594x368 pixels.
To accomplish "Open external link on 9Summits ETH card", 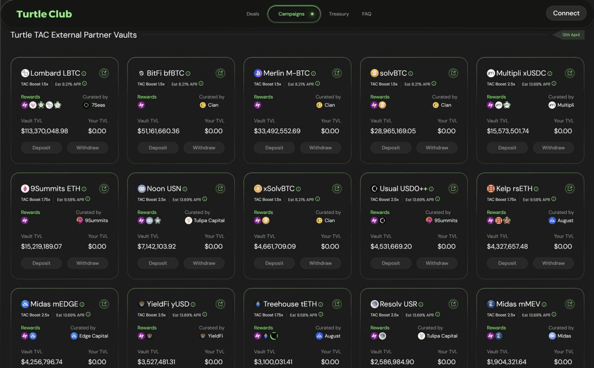I will point(104,189).
